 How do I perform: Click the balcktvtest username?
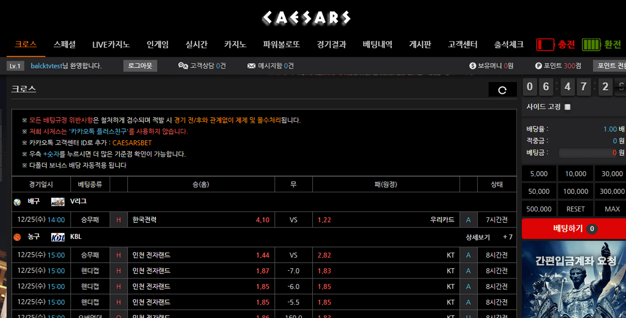point(46,66)
